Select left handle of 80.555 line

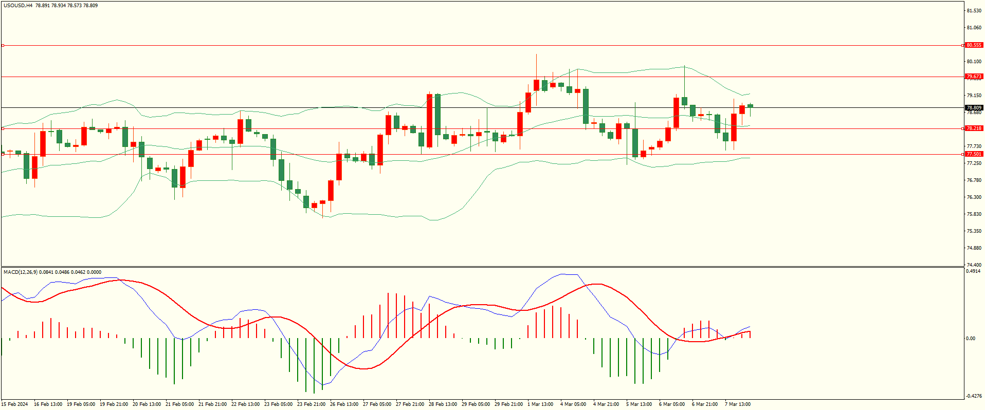click(x=3, y=46)
